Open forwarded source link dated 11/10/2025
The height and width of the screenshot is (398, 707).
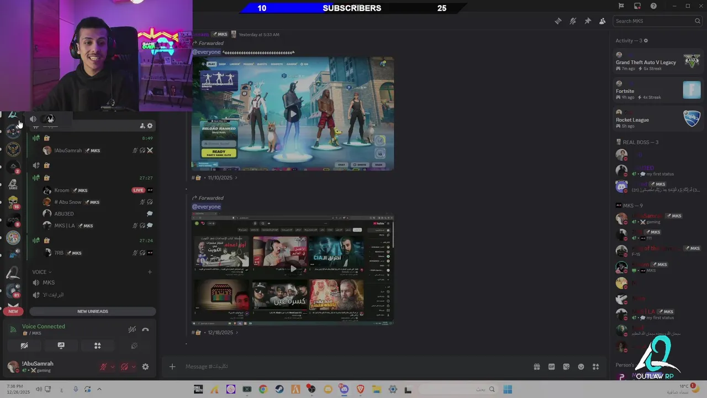(x=215, y=177)
